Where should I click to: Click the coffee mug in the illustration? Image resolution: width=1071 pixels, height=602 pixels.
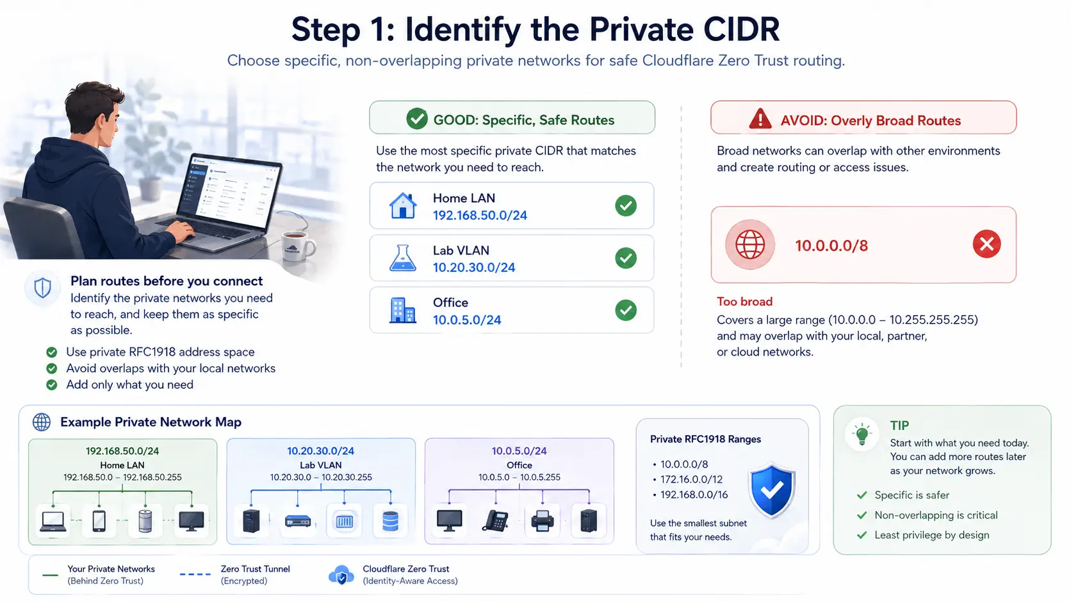click(x=297, y=247)
